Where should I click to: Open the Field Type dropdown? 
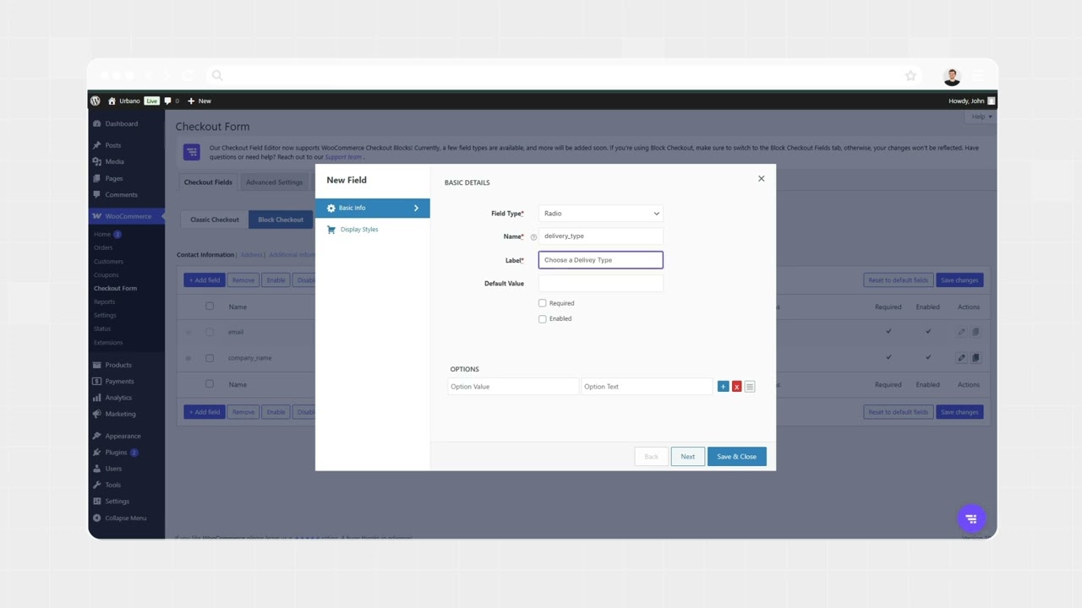(x=601, y=214)
